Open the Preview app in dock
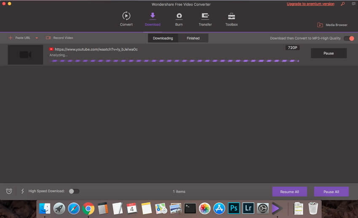Image resolution: width=358 pixels, height=218 pixels. [175, 208]
